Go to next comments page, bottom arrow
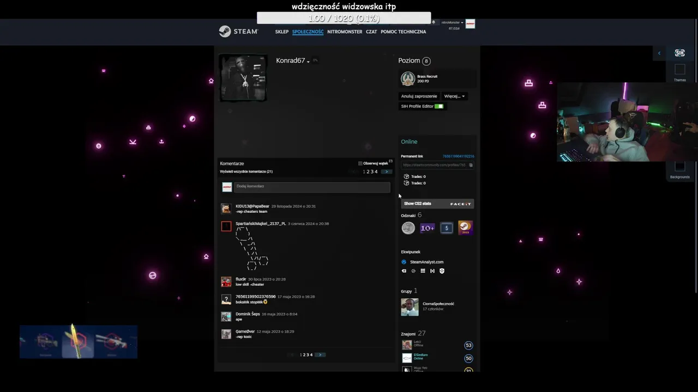The width and height of the screenshot is (698, 392). (x=321, y=354)
